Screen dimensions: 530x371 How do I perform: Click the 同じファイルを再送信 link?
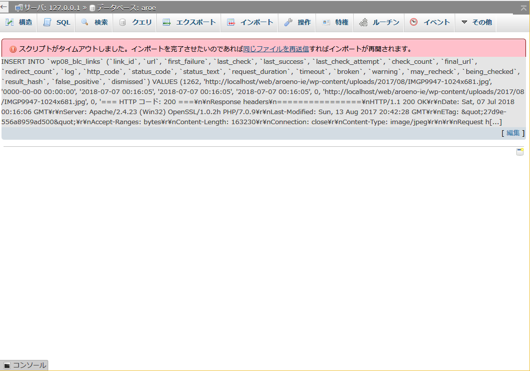276,49
